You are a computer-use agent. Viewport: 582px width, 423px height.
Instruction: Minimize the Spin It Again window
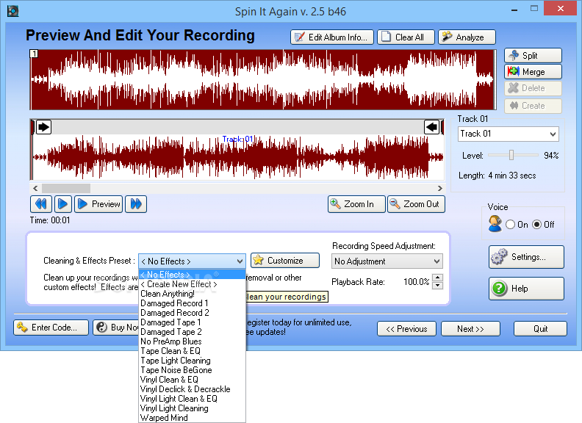coord(514,10)
